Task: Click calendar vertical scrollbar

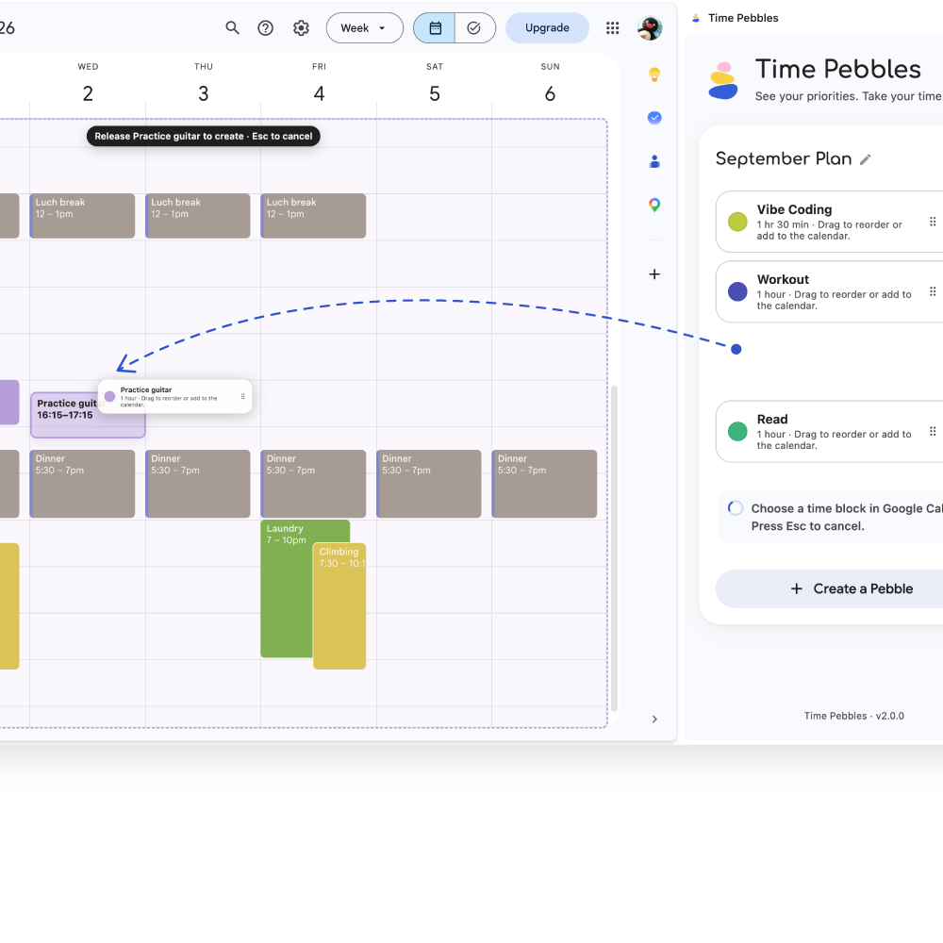Action: (614, 549)
